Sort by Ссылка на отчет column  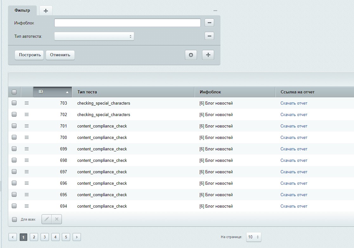[315, 92]
